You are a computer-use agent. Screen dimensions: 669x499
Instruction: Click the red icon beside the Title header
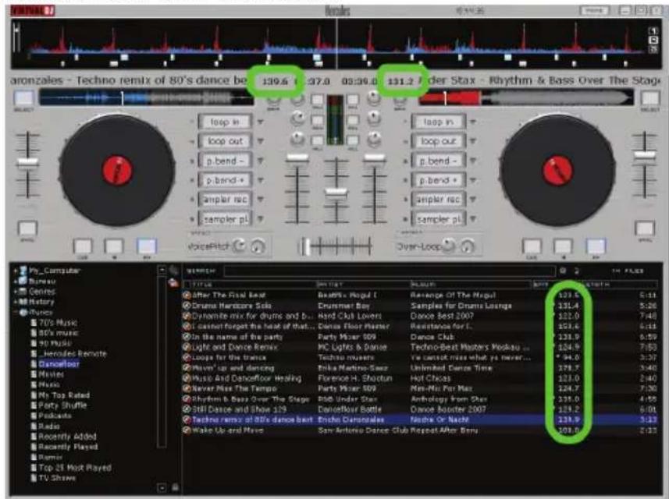pyautogui.click(x=173, y=282)
